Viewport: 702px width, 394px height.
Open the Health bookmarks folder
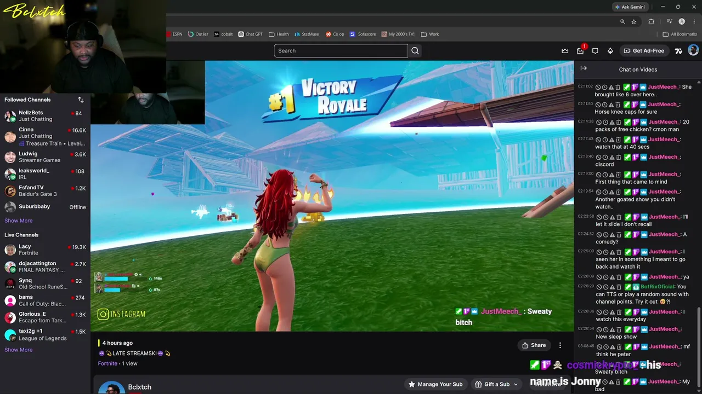tap(279, 34)
